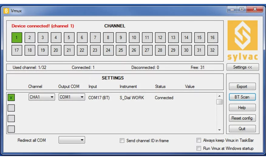
Task: Select channel 25 button
Action: click(121, 50)
